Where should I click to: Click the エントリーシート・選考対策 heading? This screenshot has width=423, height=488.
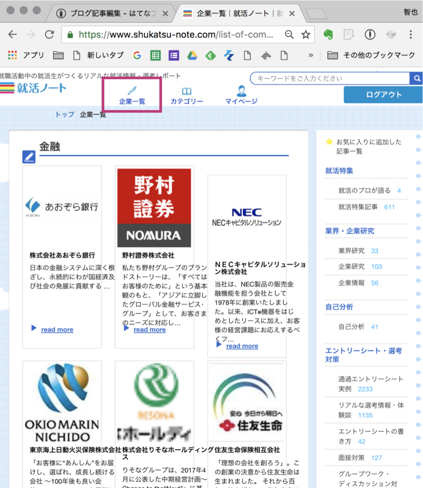[x=363, y=355]
